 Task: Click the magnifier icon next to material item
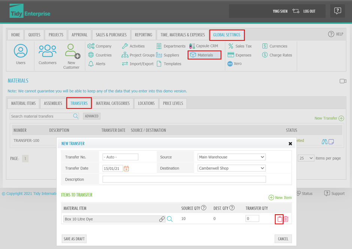pos(170,219)
